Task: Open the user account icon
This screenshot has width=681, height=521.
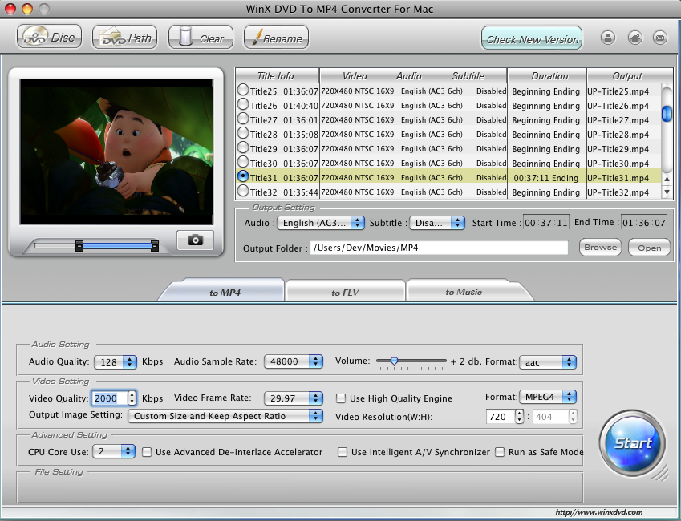Action: (608, 38)
